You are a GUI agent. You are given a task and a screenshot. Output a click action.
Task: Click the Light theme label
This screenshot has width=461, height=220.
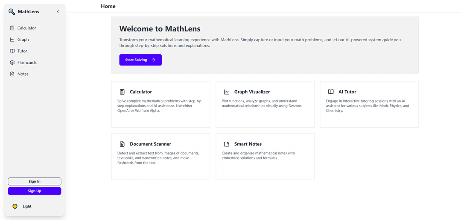27,206
